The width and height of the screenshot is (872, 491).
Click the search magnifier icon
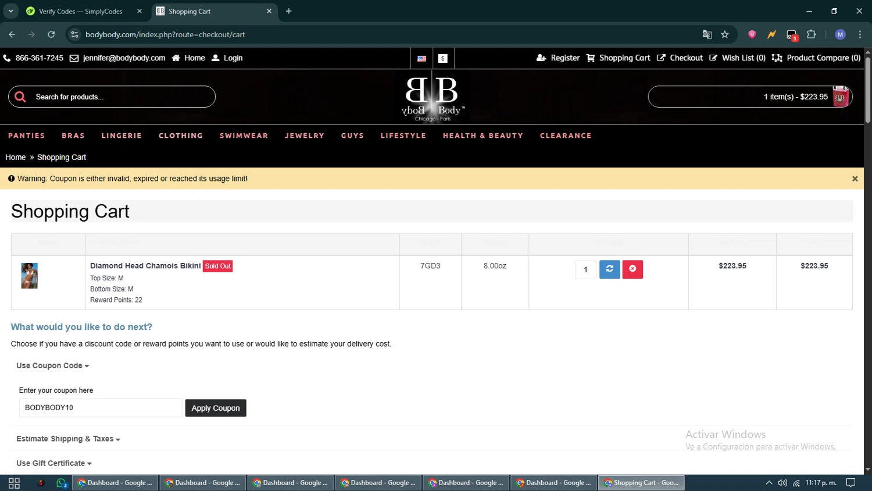pos(20,97)
